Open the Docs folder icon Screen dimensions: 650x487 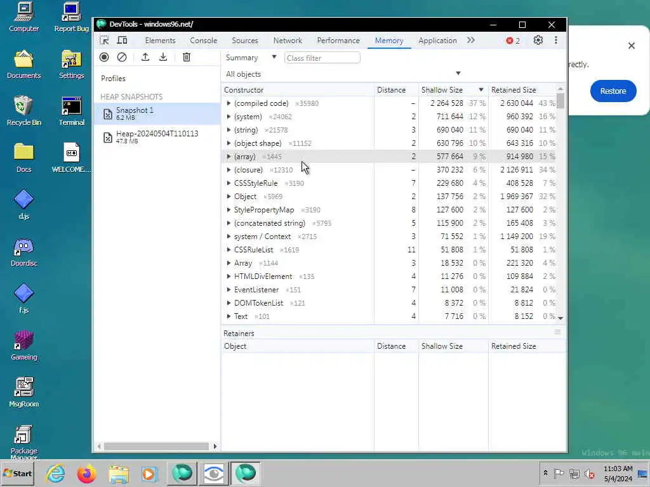[23, 158]
